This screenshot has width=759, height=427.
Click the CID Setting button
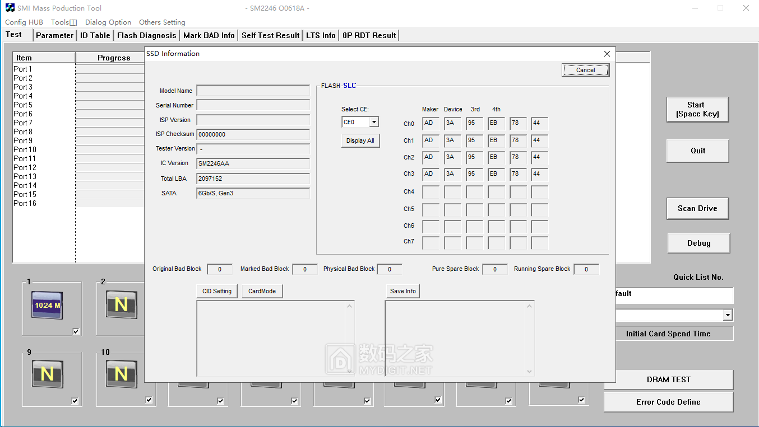pos(217,291)
